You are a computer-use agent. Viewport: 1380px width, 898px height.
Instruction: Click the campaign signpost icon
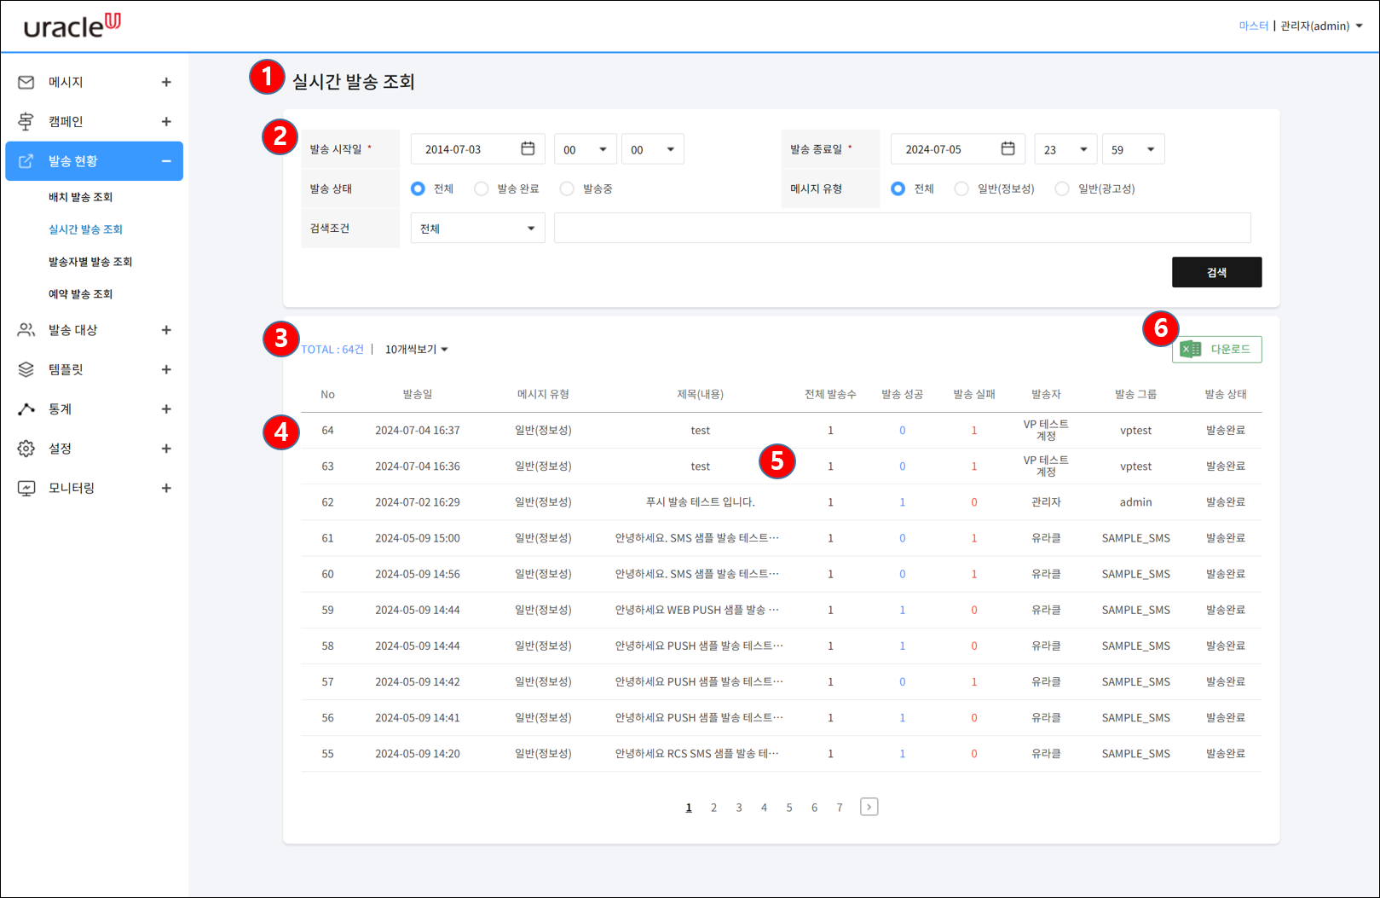tap(26, 121)
